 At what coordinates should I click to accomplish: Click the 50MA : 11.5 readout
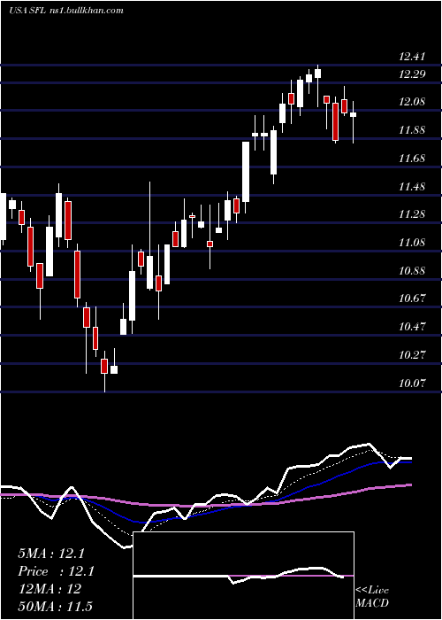tap(55, 606)
